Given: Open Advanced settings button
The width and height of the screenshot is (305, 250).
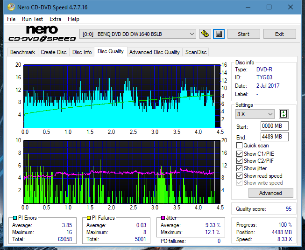Looking at the screenshot, I should point(270,193).
